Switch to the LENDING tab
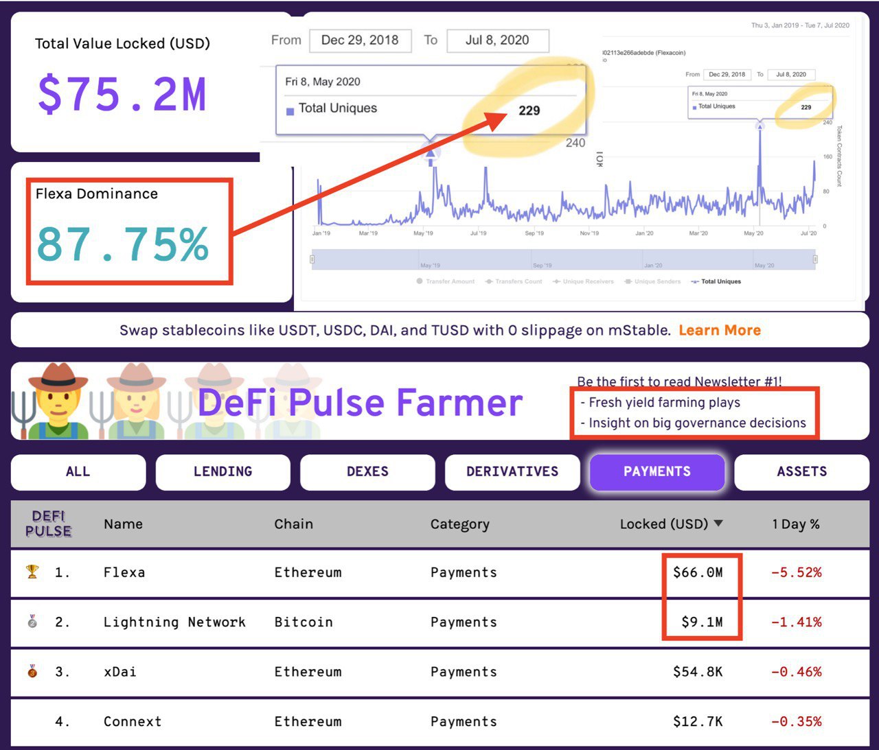879x750 pixels. (x=223, y=472)
